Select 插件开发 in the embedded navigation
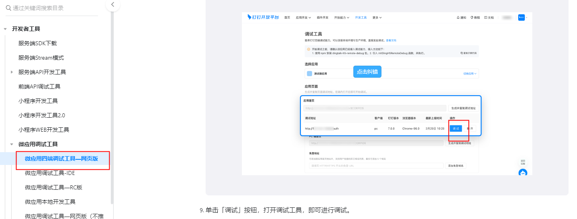The height and width of the screenshot is (219, 577). pos(322,18)
